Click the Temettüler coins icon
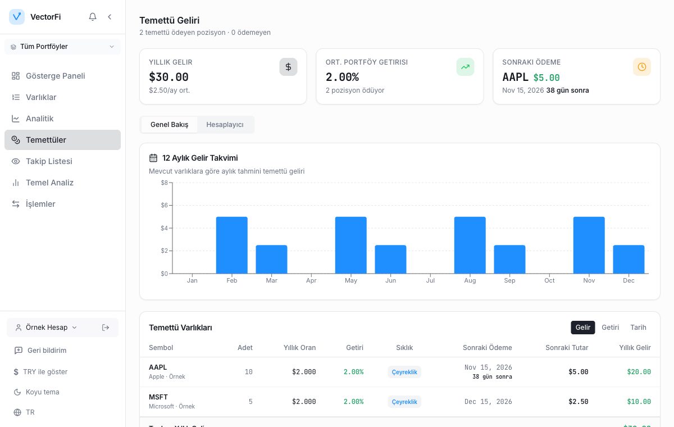674x427 pixels. coord(16,140)
